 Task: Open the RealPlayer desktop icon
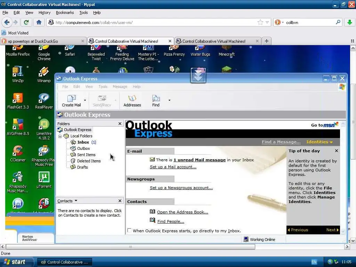click(44, 101)
